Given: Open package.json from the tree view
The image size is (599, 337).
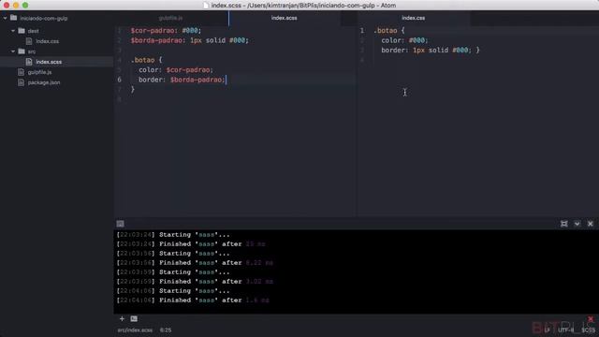Looking at the screenshot, I should coord(44,82).
